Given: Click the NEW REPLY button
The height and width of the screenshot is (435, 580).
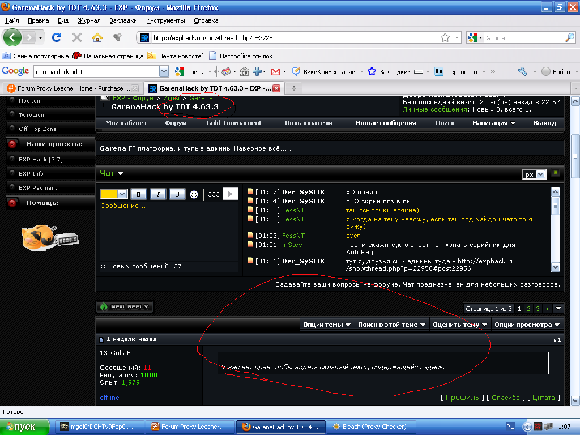Looking at the screenshot, I should click(125, 306).
